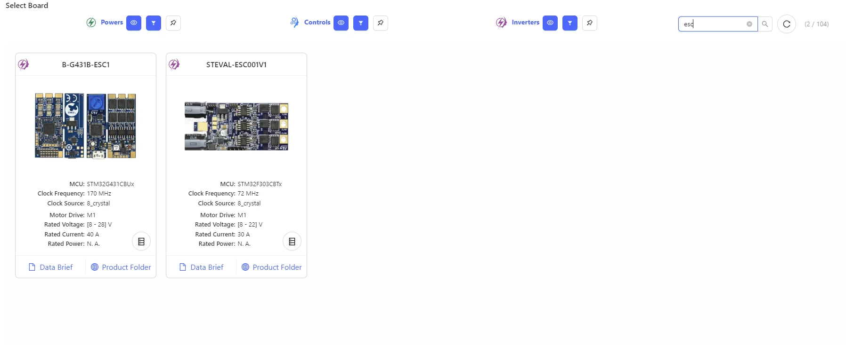Click the Powers category lightning icon

pyautogui.click(x=91, y=23)
